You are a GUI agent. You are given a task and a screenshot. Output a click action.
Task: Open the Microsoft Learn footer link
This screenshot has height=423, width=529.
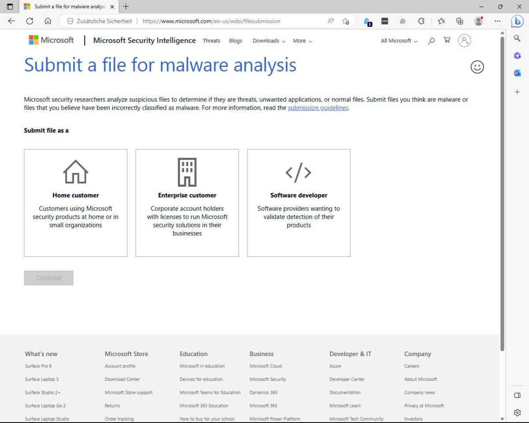345,406
